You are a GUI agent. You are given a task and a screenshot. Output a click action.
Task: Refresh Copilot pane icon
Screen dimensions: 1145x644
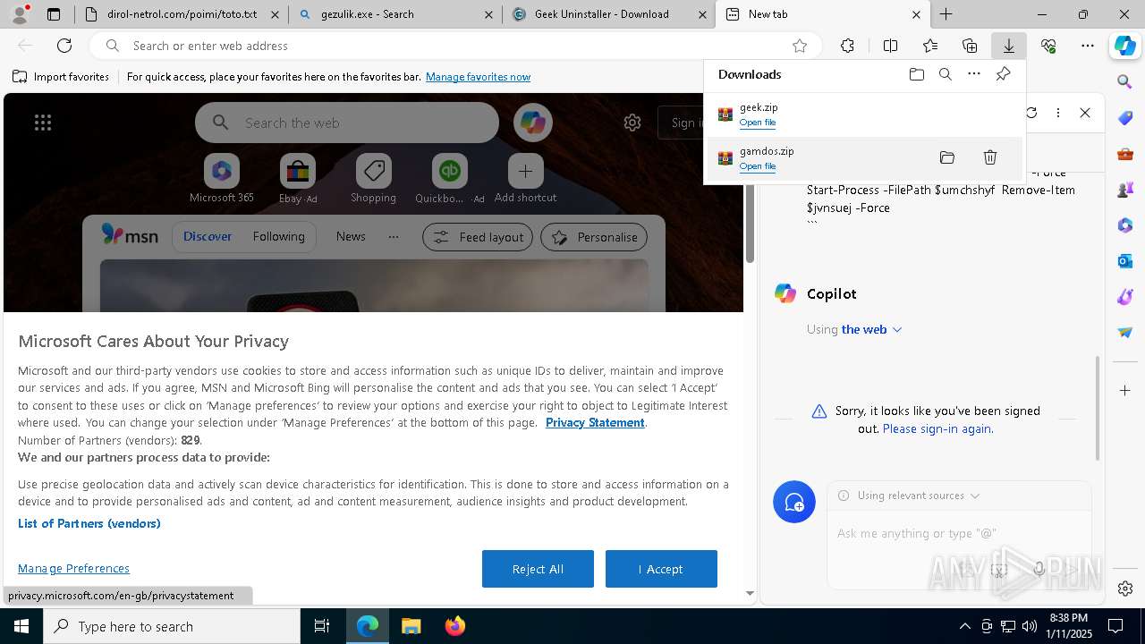1031,113
